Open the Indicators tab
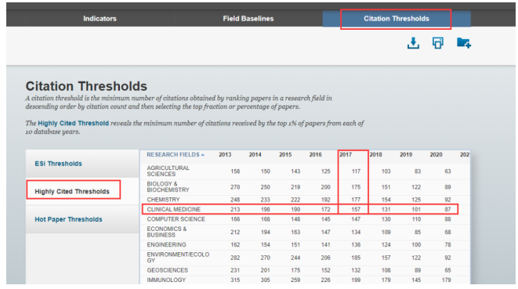The image size is (518, 289). click(100, 19)
